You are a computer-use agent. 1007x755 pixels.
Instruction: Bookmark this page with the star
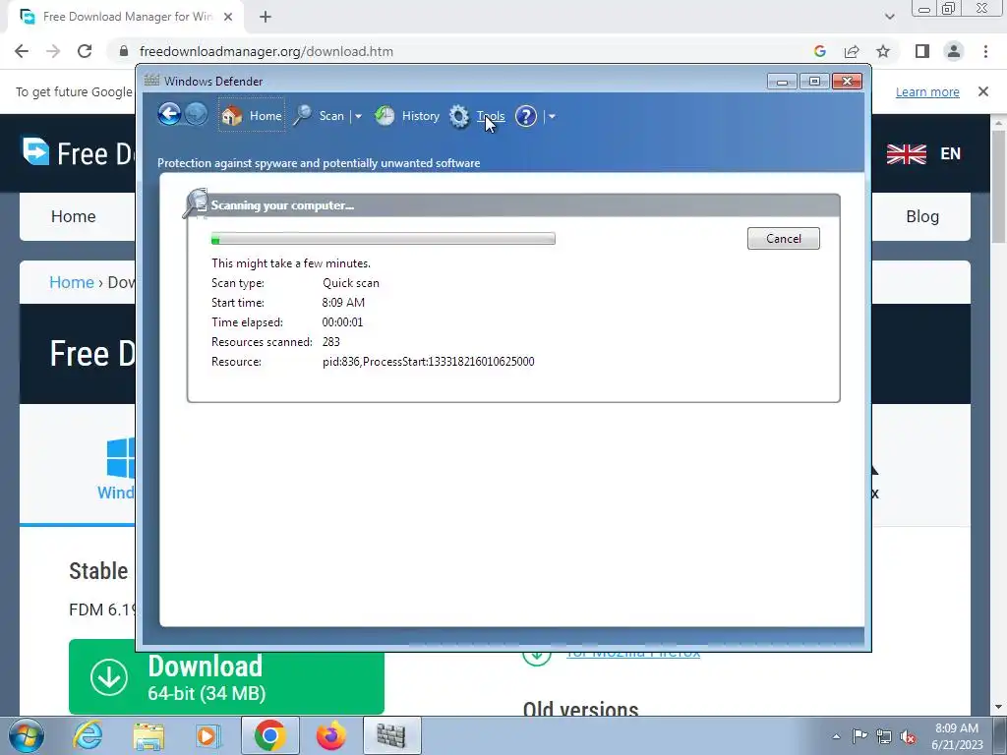coord(884,51)
